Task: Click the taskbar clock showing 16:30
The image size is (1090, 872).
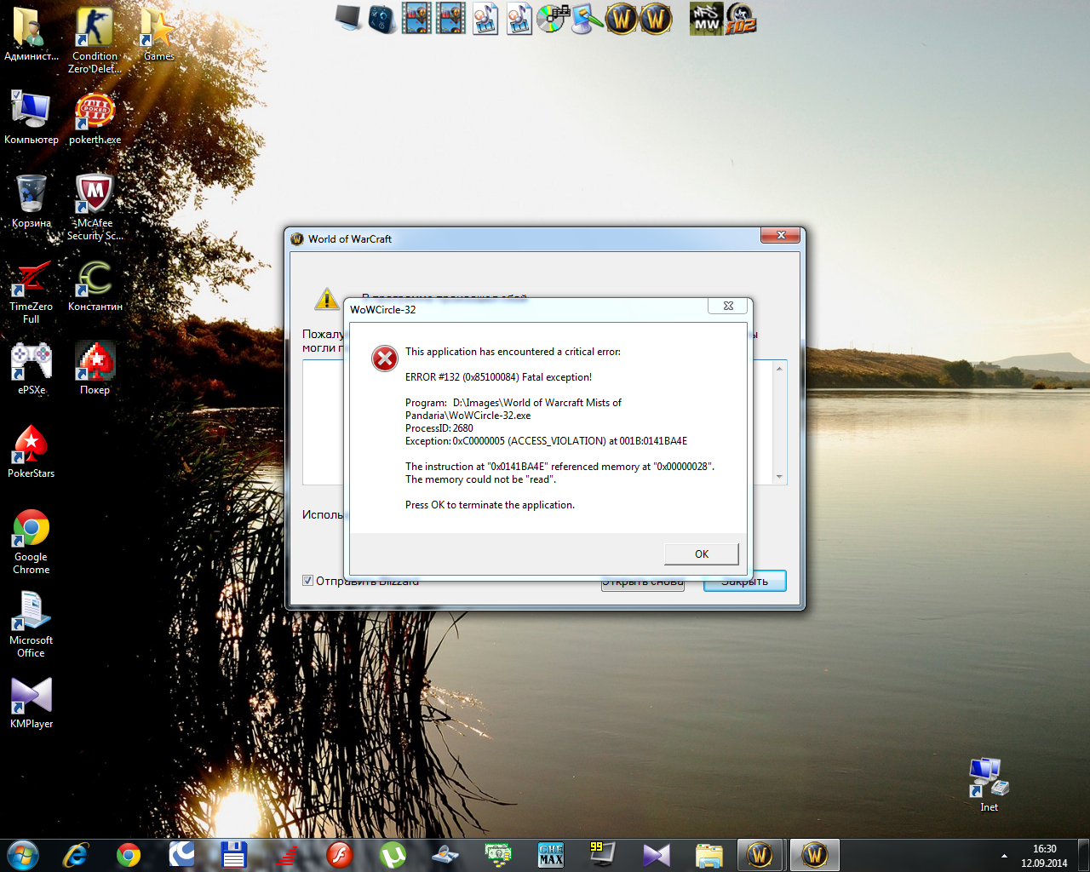Action: click(1044, 856)
